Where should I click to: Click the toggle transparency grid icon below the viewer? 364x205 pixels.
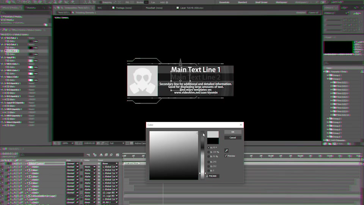(132, 143)
